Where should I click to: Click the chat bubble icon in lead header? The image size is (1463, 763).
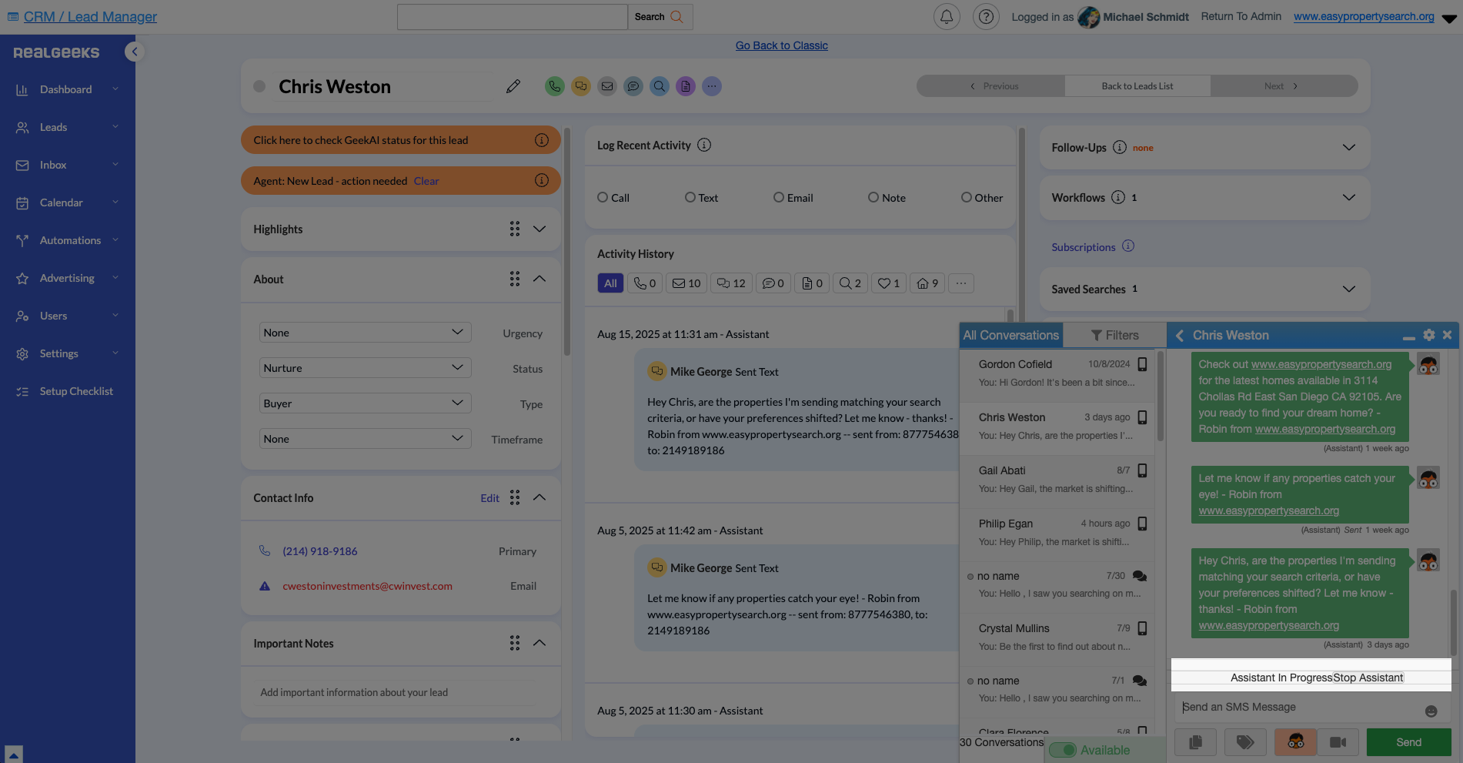point(633,86)
